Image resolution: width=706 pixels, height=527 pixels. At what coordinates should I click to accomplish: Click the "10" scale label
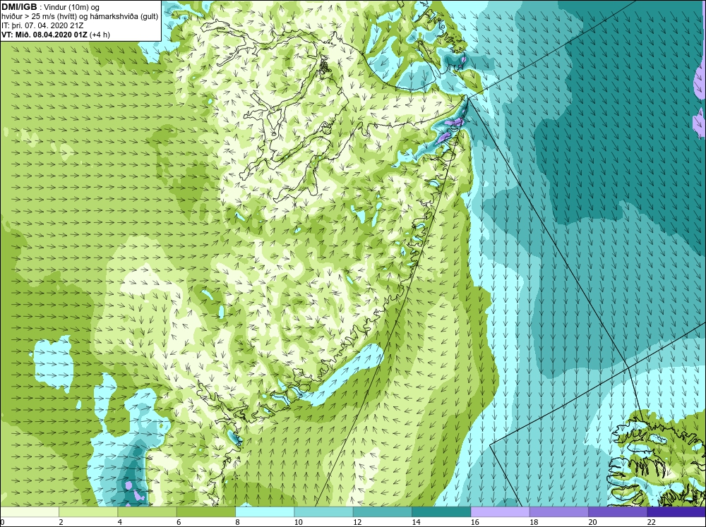[298, 522]
